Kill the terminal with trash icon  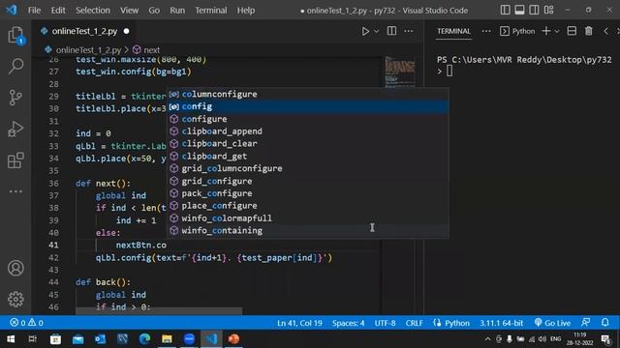click(589, 31)
